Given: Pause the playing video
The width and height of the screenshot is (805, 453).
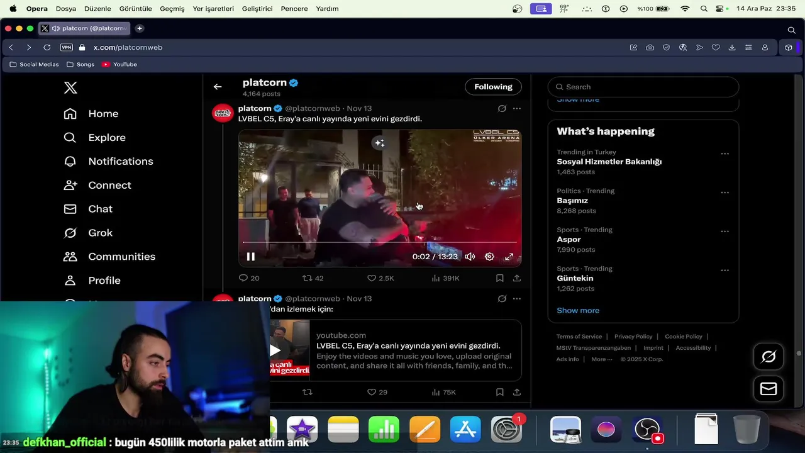Looking at the screenshot, I should [250, 257].
